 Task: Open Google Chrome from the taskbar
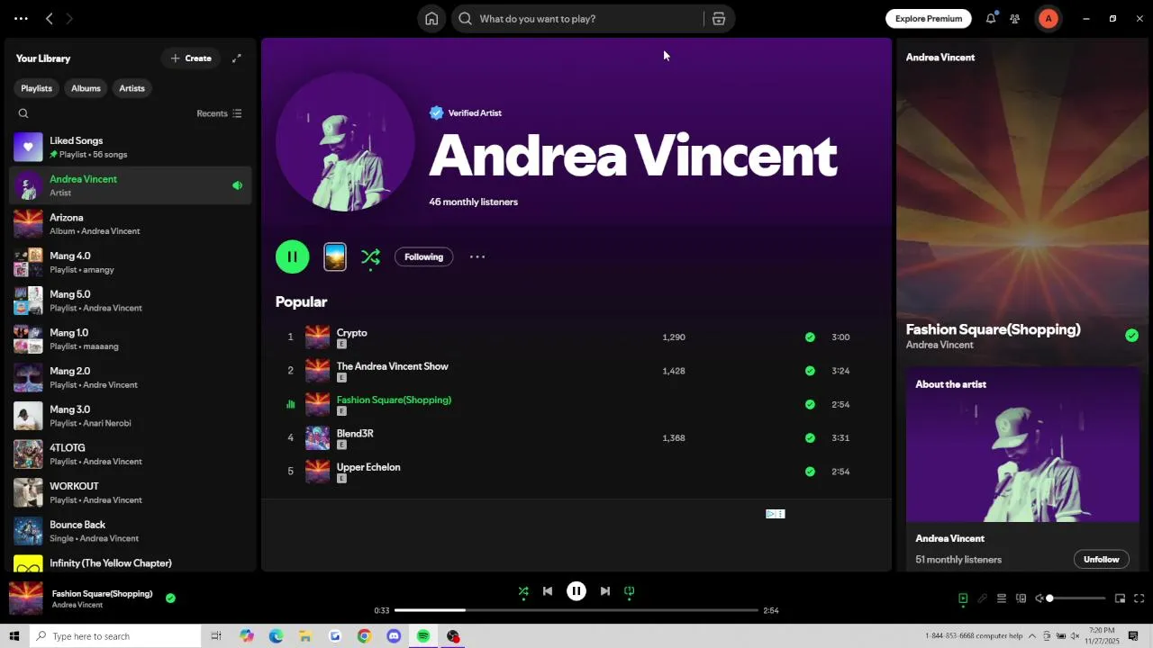click(x=364, y=636)
